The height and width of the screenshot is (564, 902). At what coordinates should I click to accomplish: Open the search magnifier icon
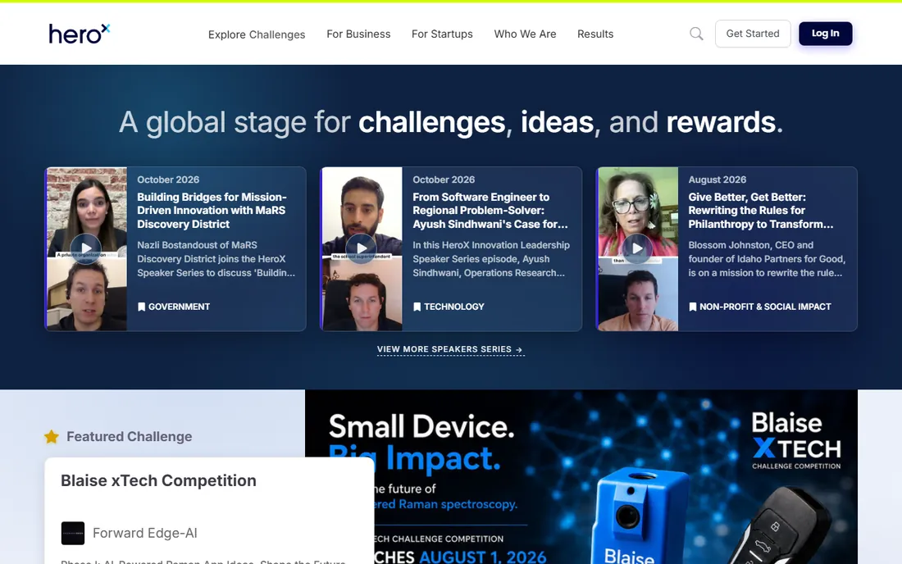[696, 34]
